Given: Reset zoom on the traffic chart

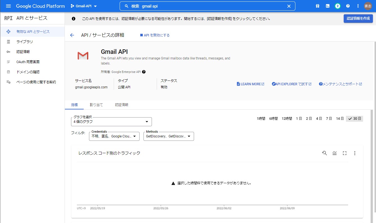Looking at the screenshot, I should pyautogui.click(x=324, y=153).
